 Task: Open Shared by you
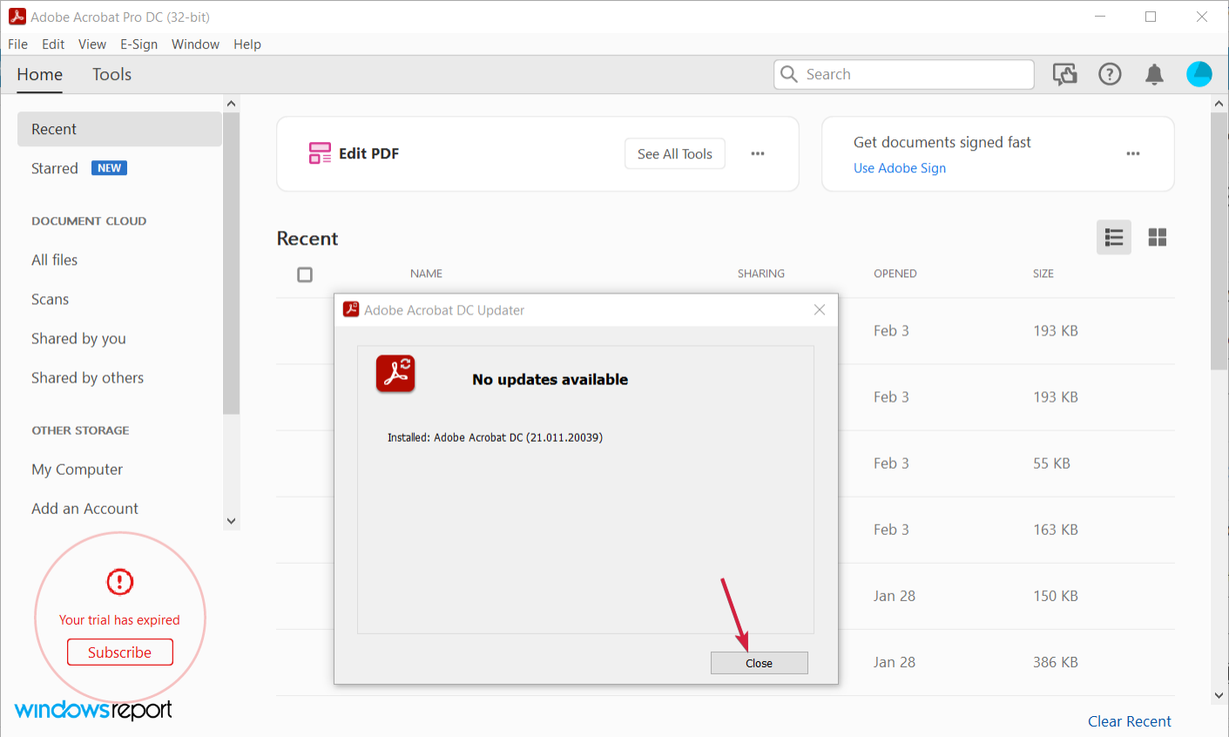coord(79,339)
